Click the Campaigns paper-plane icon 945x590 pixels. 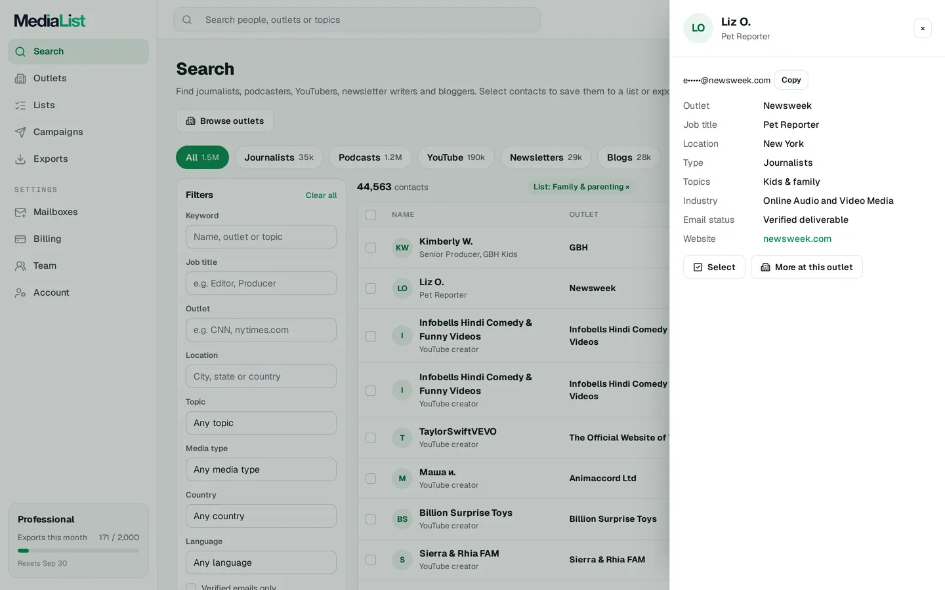point(20,132)
